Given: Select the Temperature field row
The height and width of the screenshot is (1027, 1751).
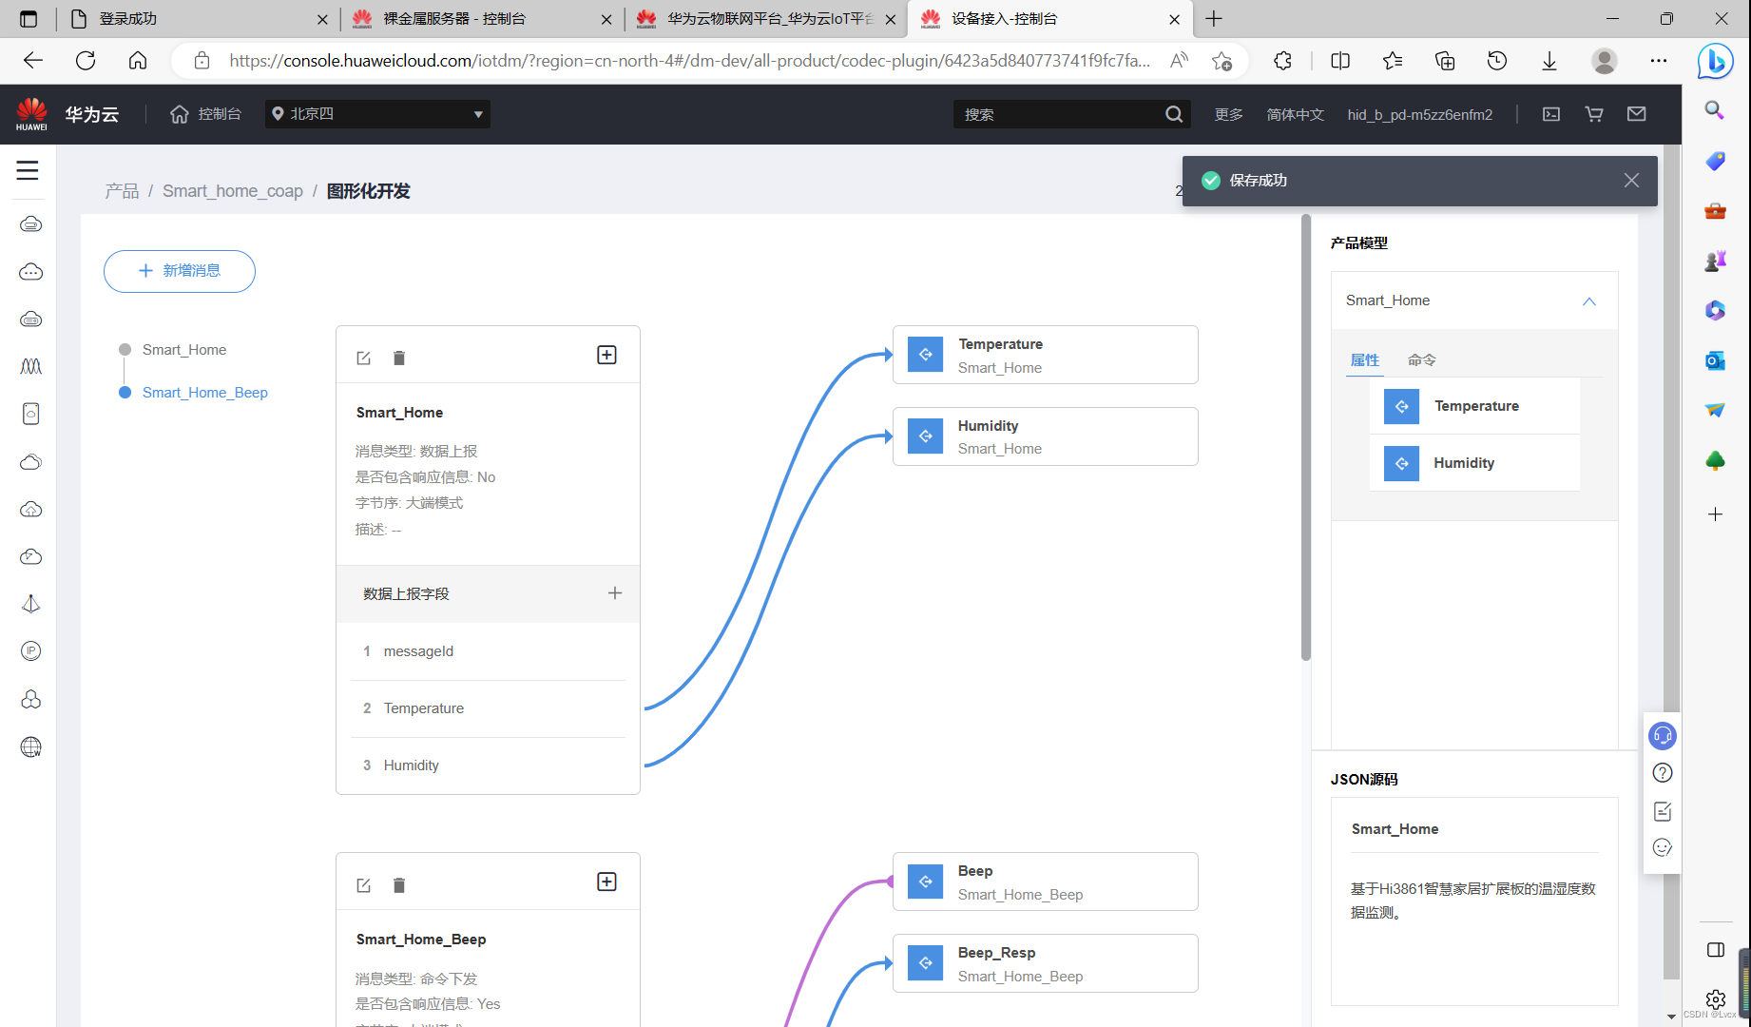Looking at the screenshot, I should coord(488,708).
